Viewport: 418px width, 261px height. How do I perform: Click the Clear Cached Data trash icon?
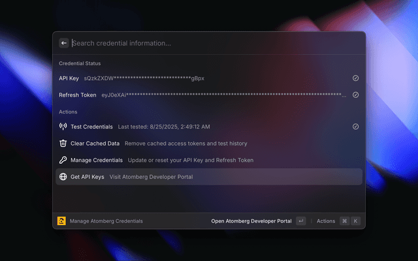pyautogui.click(x=63, y=144)
